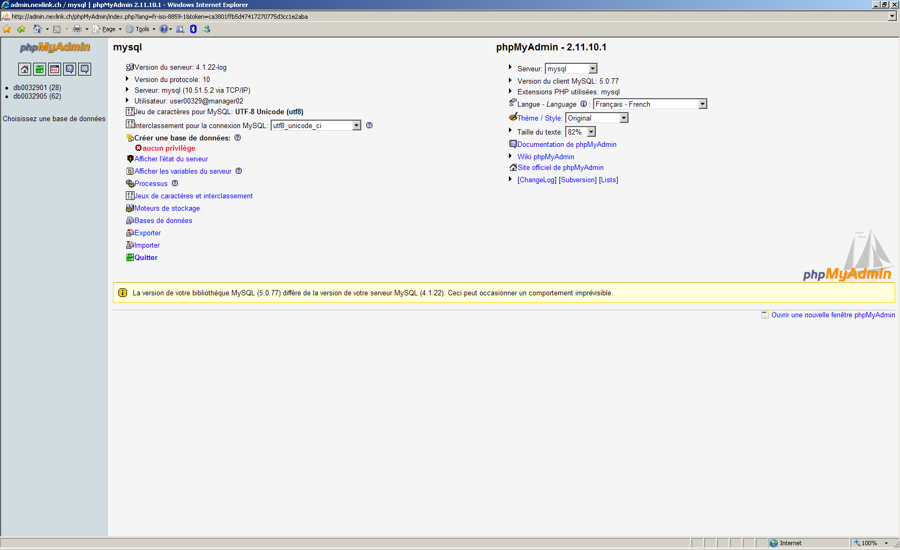
Task: Click the Favorites star icon in IE toolbar
Action: coord(7,29)
